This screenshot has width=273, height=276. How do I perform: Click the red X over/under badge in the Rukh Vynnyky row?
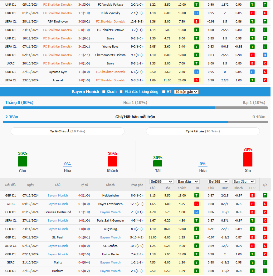[x=265, y=13]
